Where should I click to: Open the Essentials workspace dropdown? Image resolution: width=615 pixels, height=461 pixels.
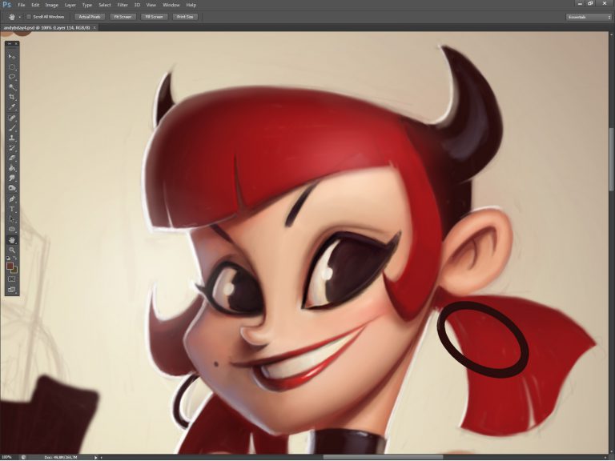click(x=589, y=17)
